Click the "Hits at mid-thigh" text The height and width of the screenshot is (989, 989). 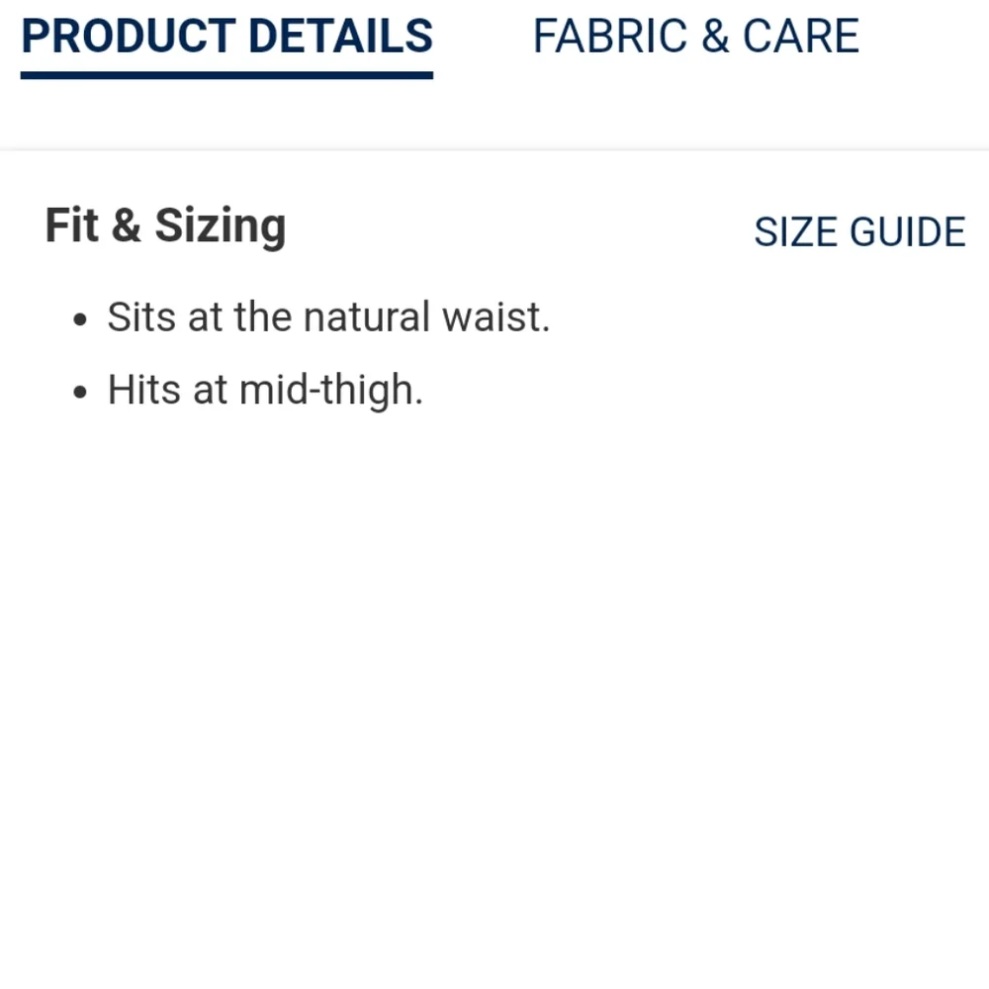(x=264, y=390)
